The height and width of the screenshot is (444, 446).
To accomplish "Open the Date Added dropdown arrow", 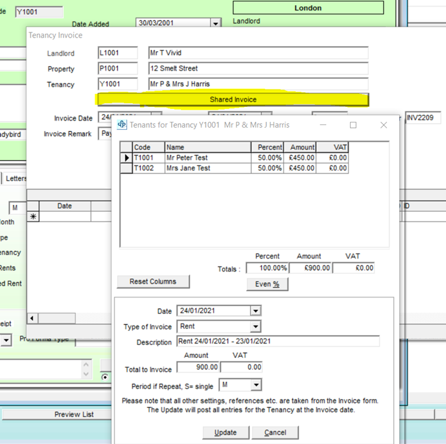I will click(215, 23).
